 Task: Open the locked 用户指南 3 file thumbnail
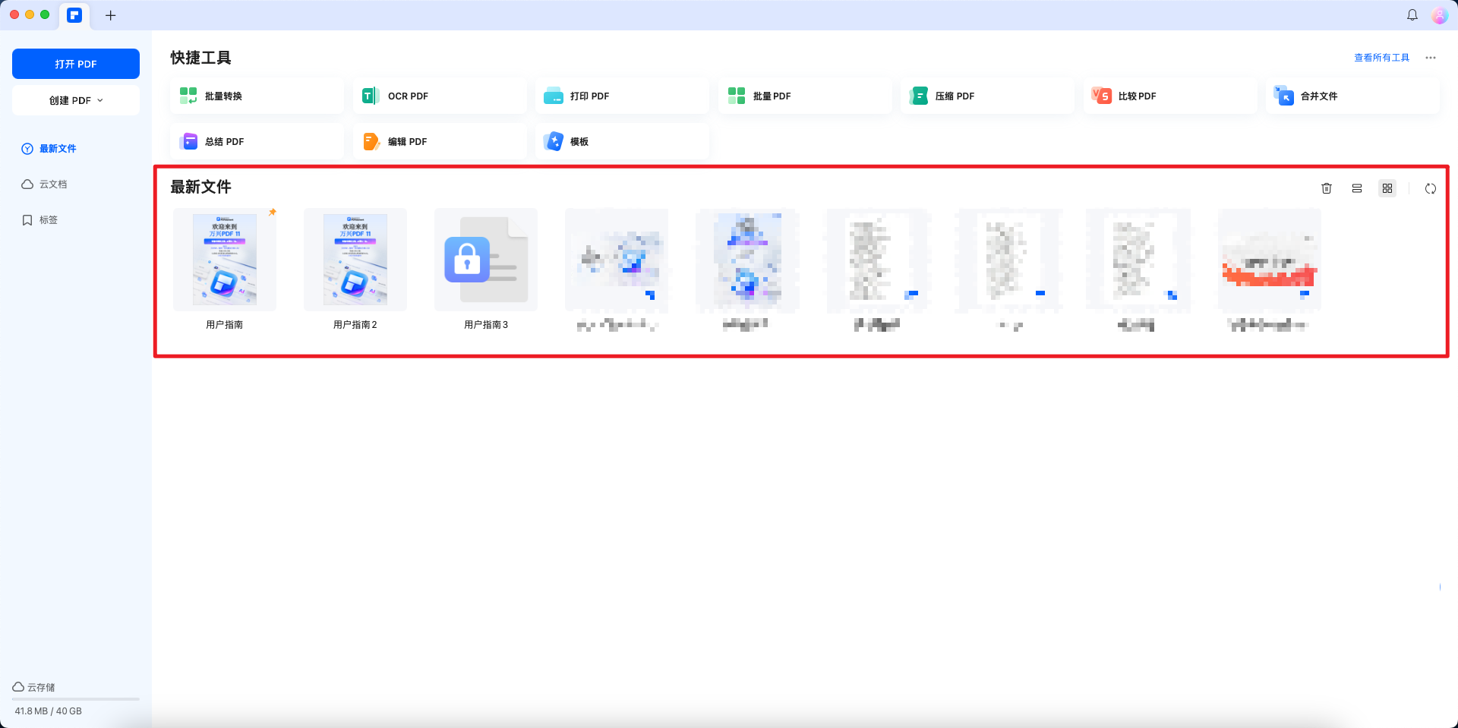pyautogui.click(x=486, y=260)
